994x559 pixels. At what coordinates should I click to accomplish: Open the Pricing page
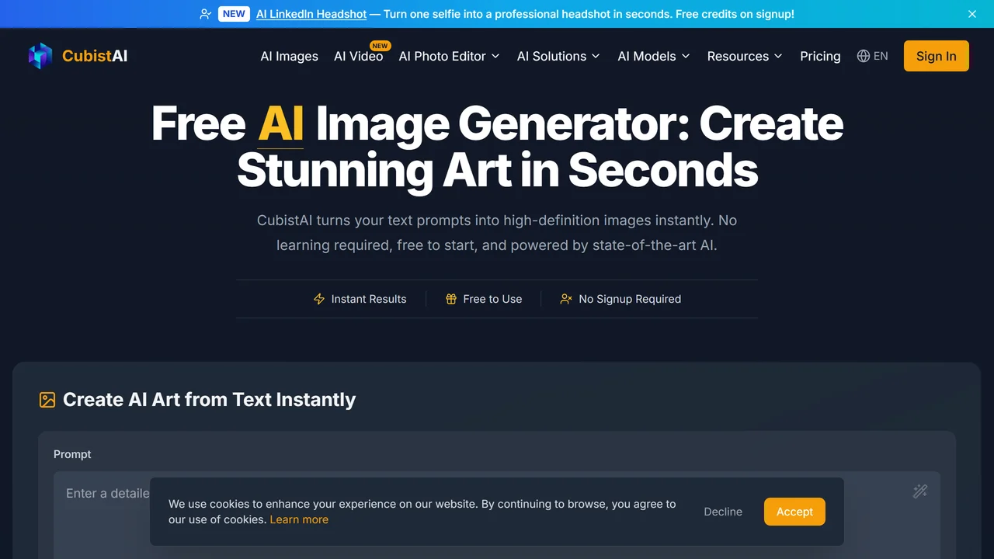tap(820, 56)
